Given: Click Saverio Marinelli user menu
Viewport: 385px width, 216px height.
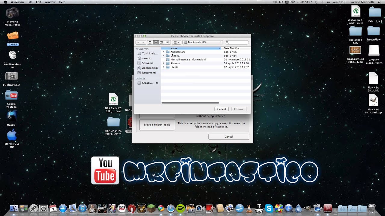Looking at the screenshot, I should tap(361, 2).
